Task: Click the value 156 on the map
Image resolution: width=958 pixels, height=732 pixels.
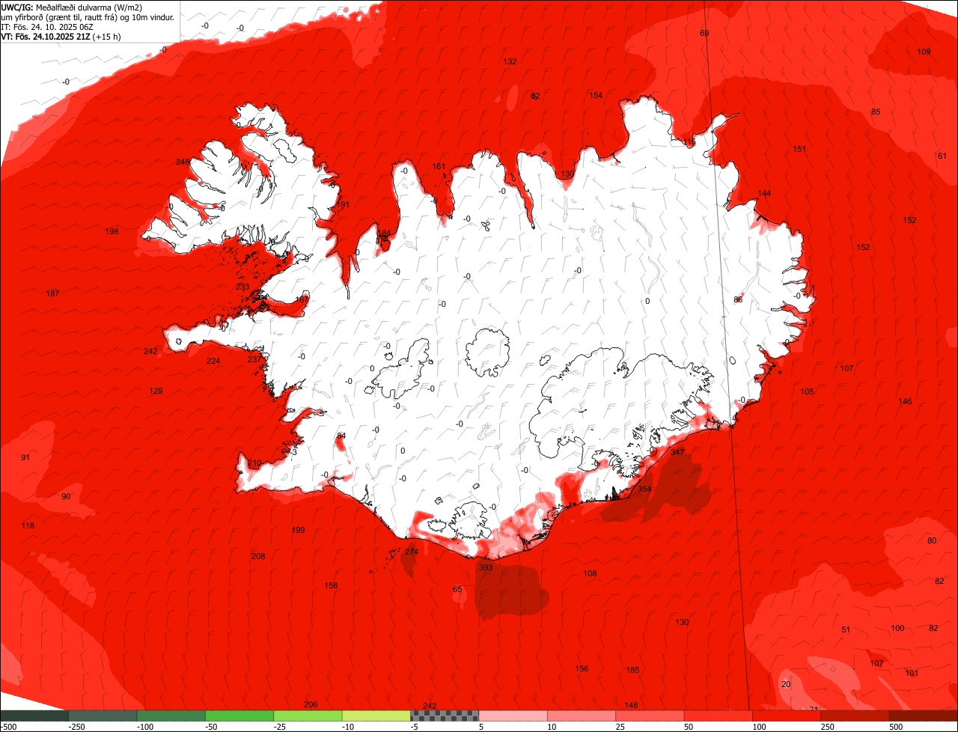Action: [x=582, y=668]
